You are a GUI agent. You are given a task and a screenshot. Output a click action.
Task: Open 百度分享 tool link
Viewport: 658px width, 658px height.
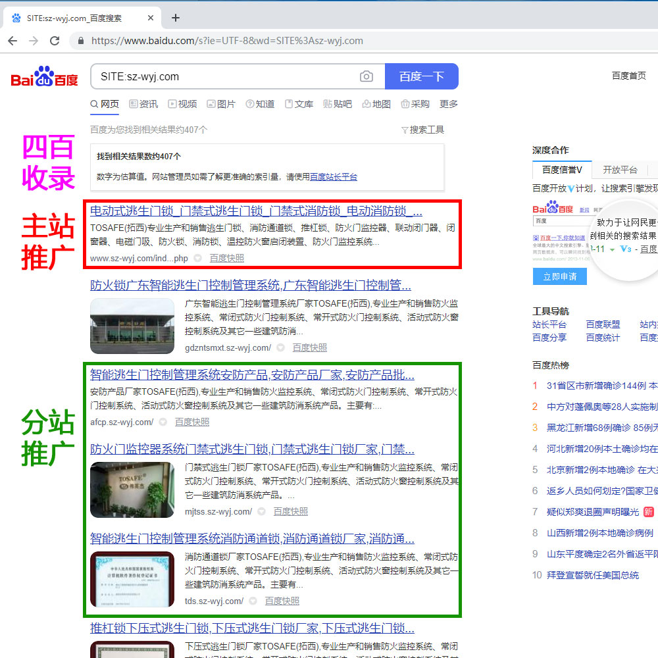point(549,338)
